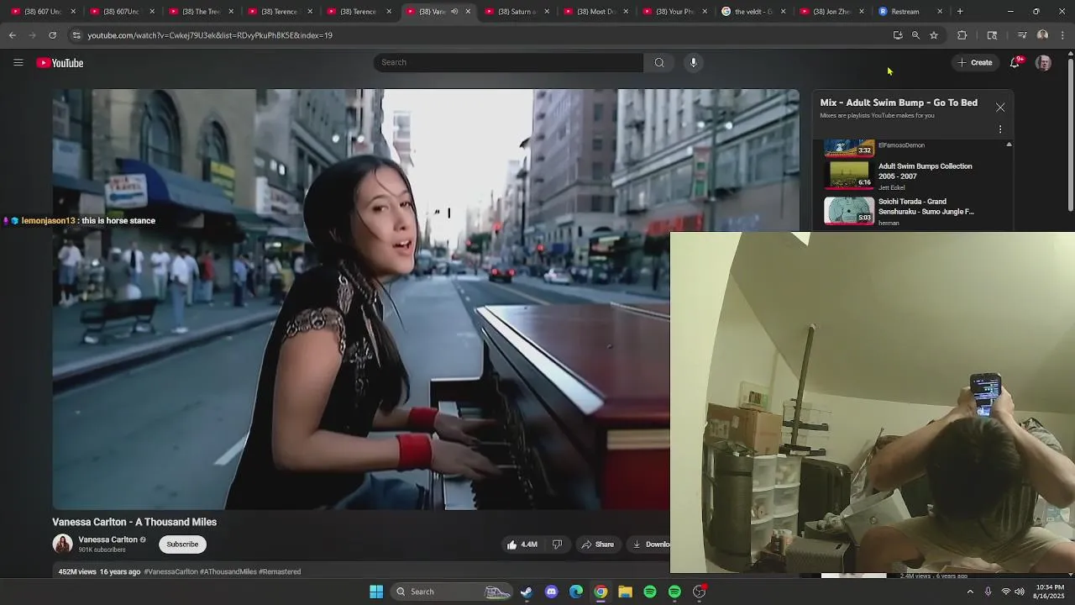Open Chrome extensions puzzle icon
Screen dimensions: 1075x605
(962, 35)
